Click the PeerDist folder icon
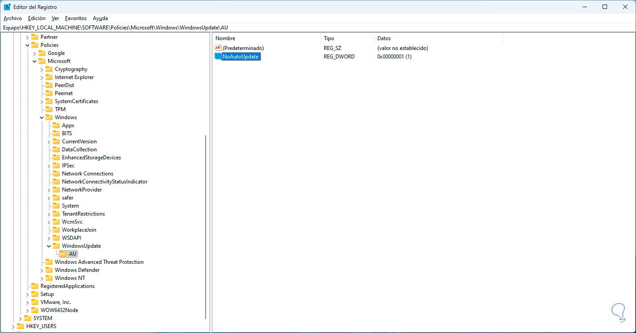 tap(49, 85)
